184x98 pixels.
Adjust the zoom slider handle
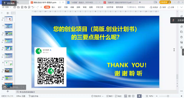(168, 96)
